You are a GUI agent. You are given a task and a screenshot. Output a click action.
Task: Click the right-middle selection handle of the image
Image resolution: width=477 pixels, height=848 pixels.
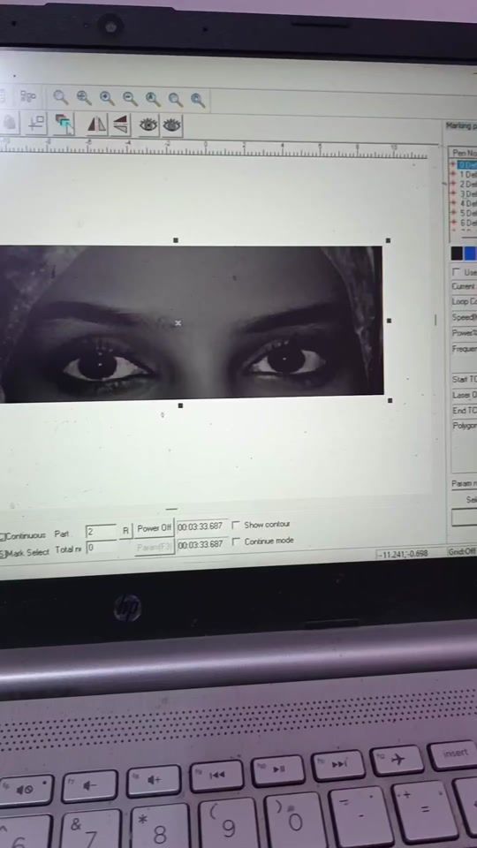pyautogui.click(x=389, y=321)
